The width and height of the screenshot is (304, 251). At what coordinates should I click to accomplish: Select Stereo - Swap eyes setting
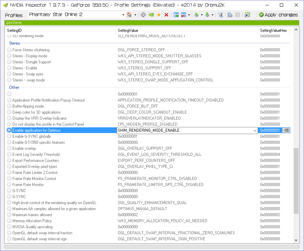(x=148, y=74)
